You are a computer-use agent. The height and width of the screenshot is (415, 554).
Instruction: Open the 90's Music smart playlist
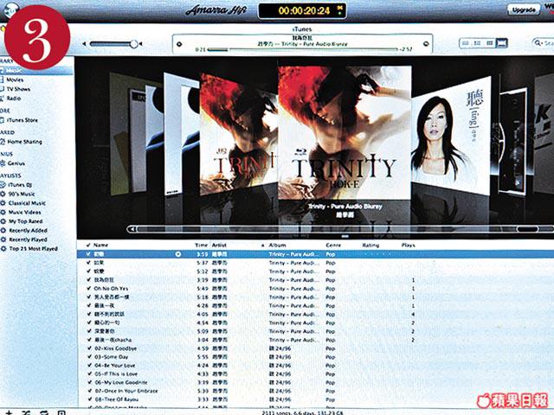pyautogui.click(x=3, y=192)
